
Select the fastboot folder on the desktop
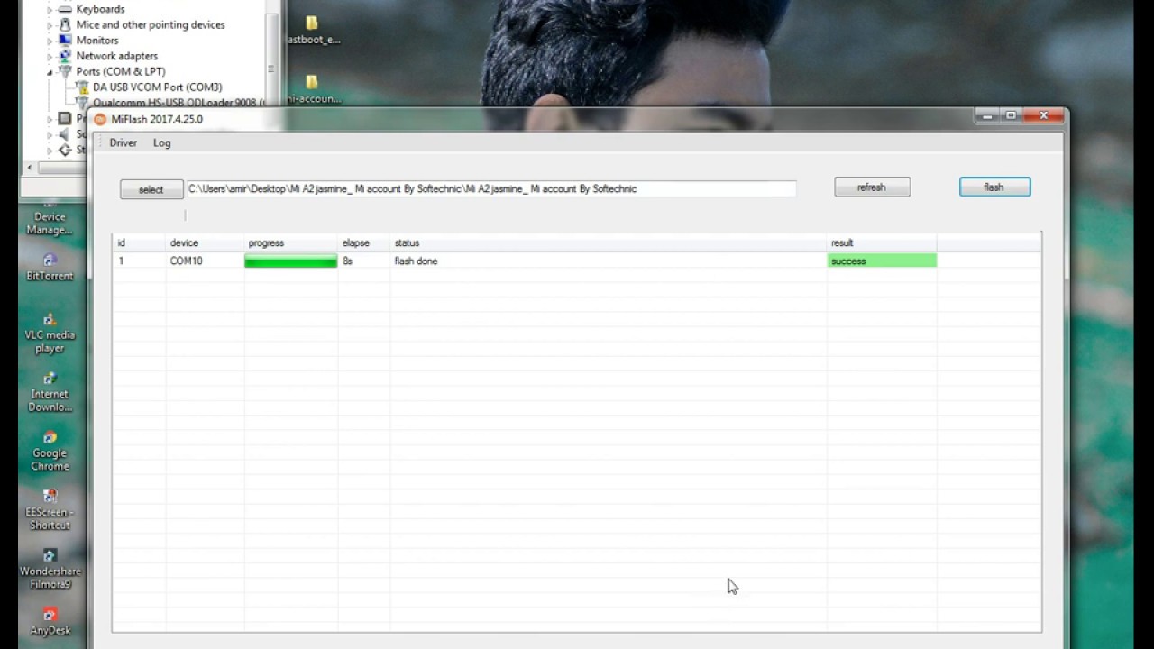[x=312, y=30]
